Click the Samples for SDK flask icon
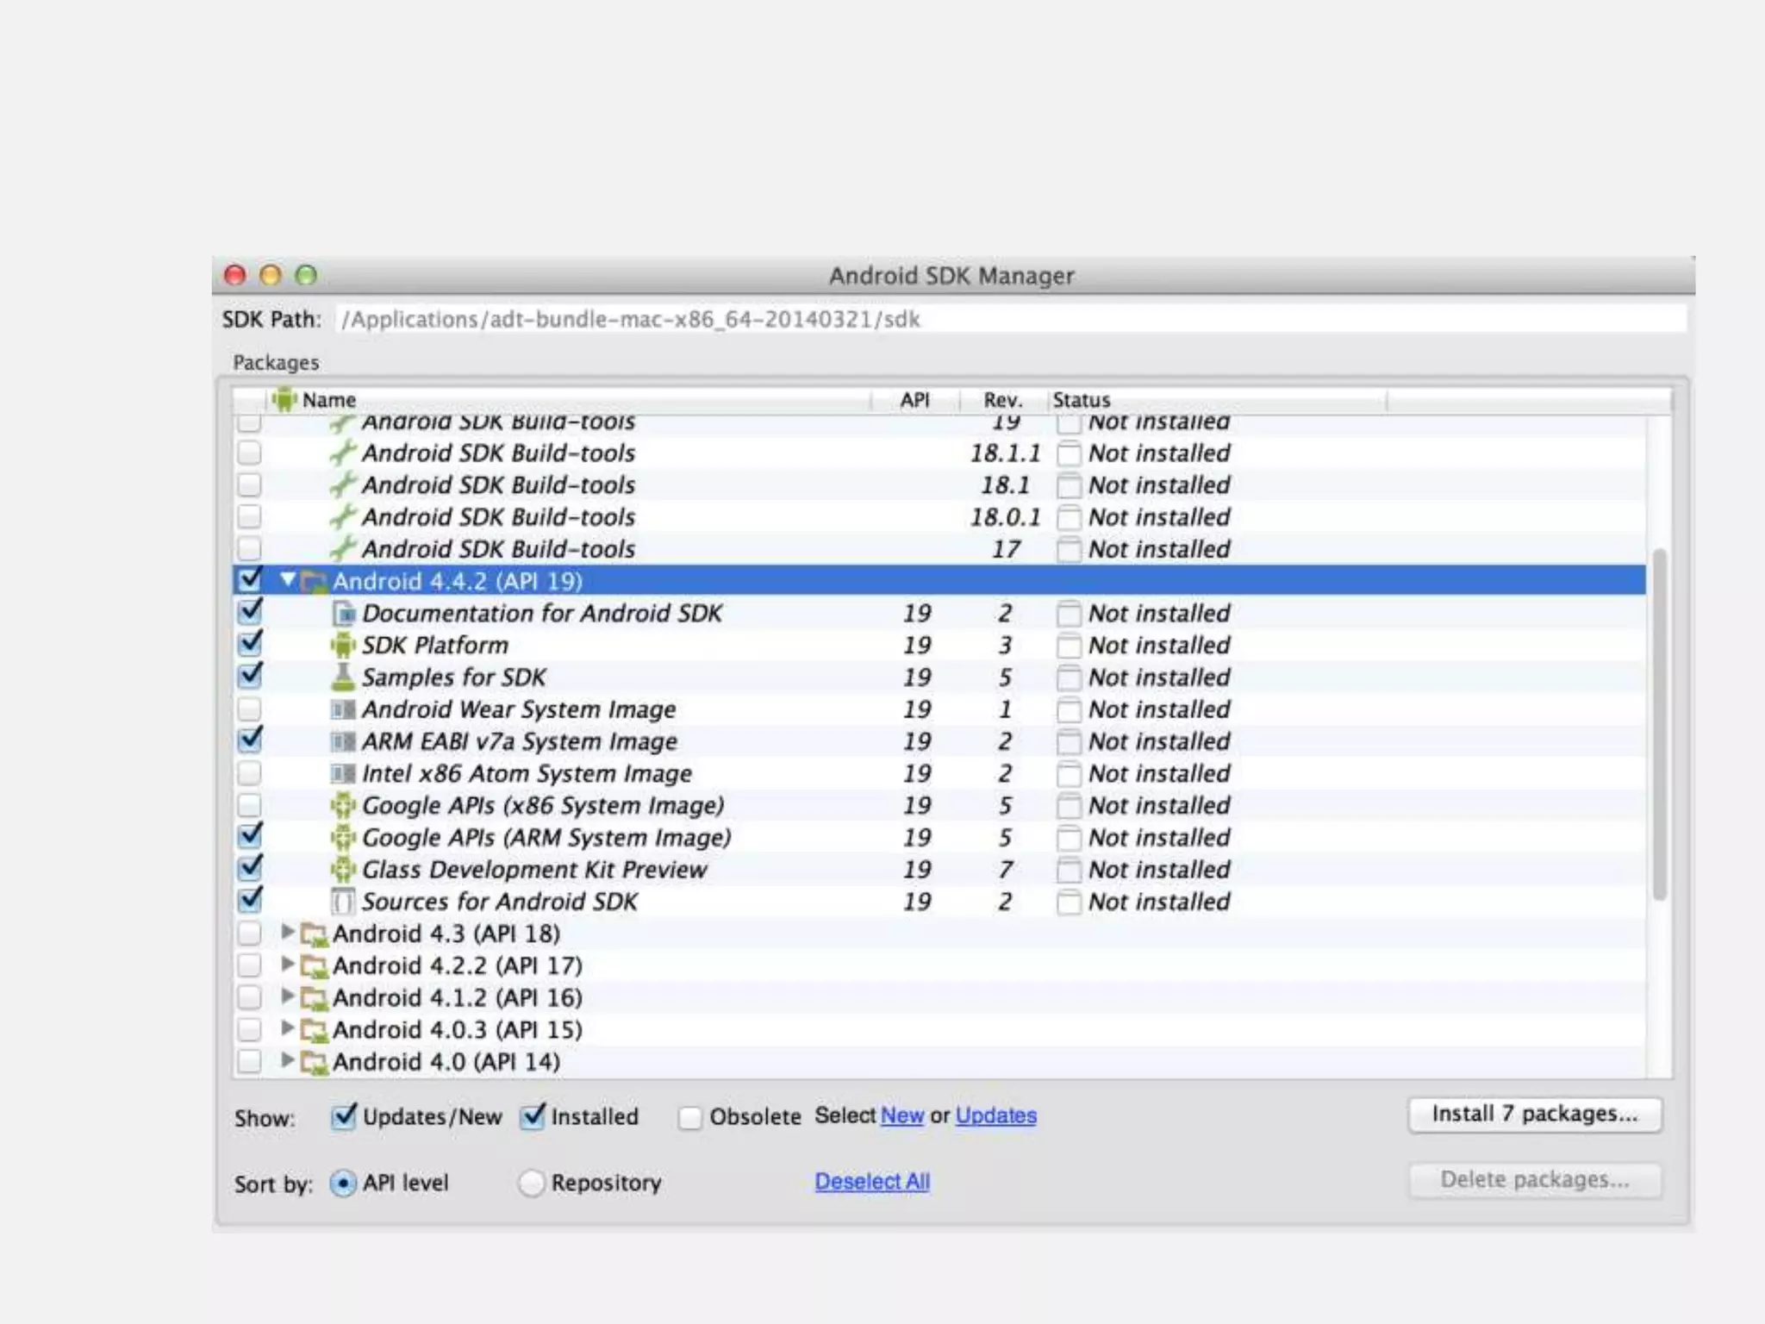 coord(343,678)
